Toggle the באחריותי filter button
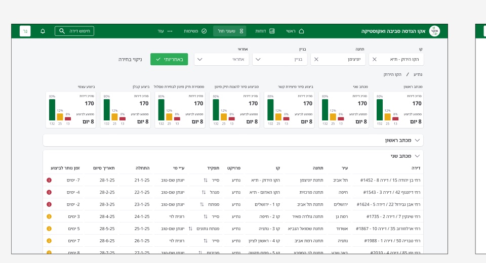486x263 pixels. (x=169, y=59)
